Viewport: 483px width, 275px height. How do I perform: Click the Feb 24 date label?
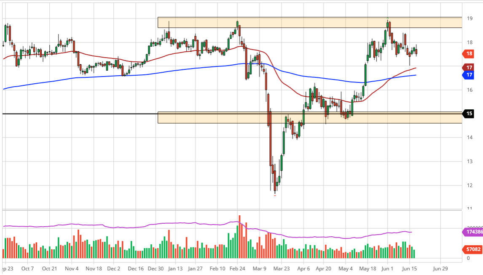(239, 268)
